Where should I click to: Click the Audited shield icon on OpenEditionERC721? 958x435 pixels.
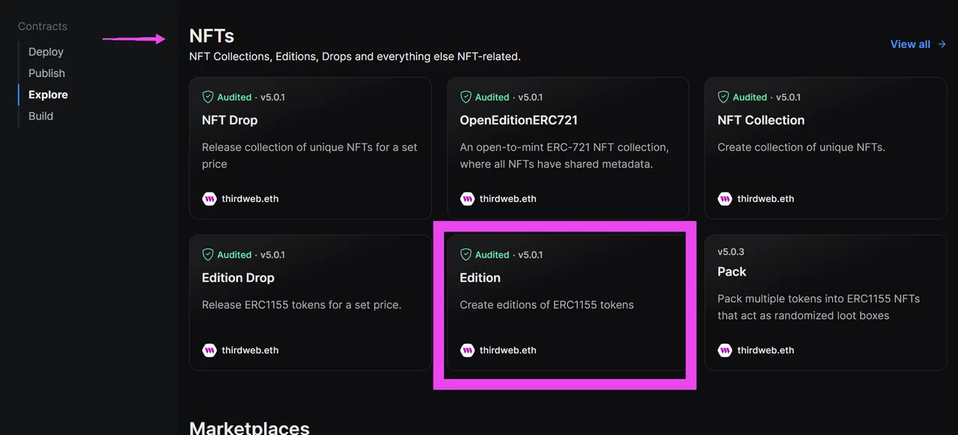click(466, 97)
